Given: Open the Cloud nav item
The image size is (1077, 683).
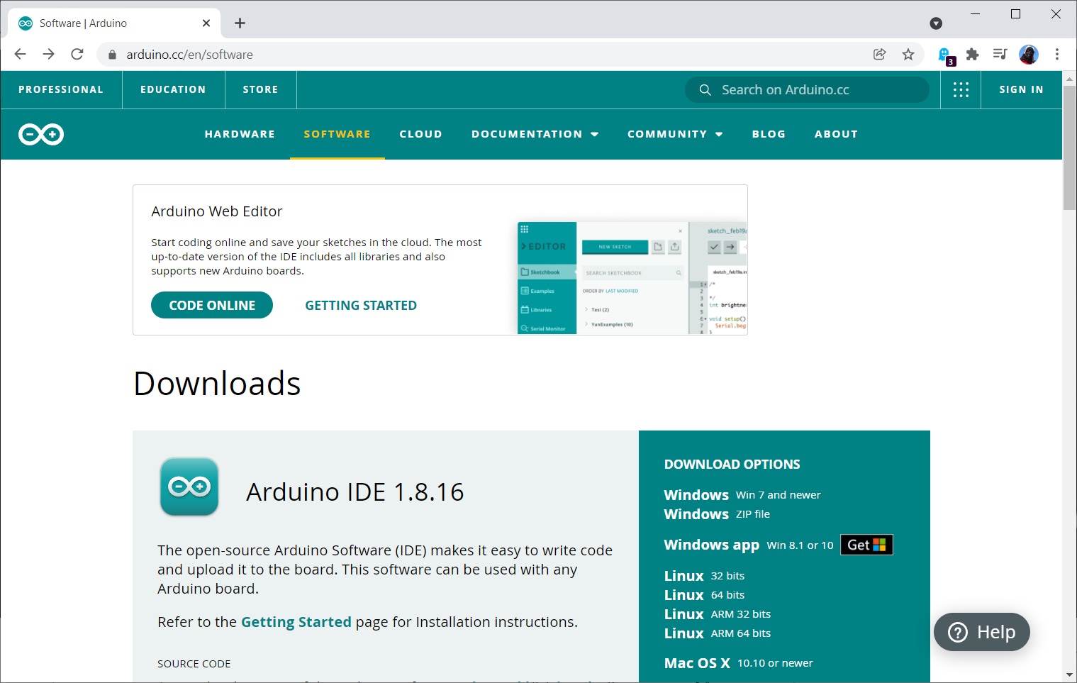Looking at the screenshot, I should click(x=421, y=134).
